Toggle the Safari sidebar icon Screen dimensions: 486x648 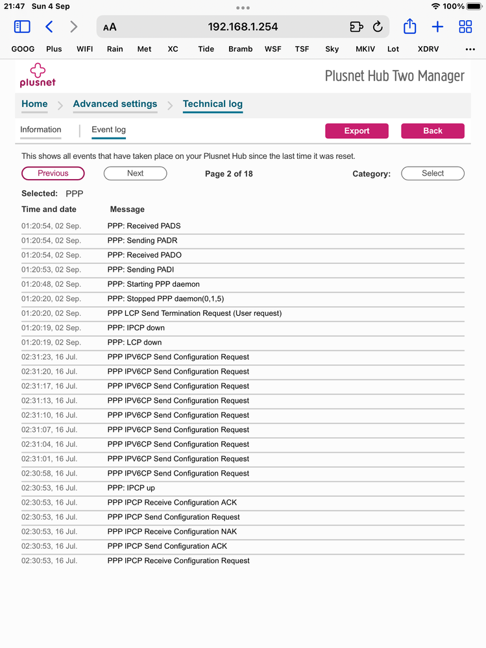click(x=22, y=27)
